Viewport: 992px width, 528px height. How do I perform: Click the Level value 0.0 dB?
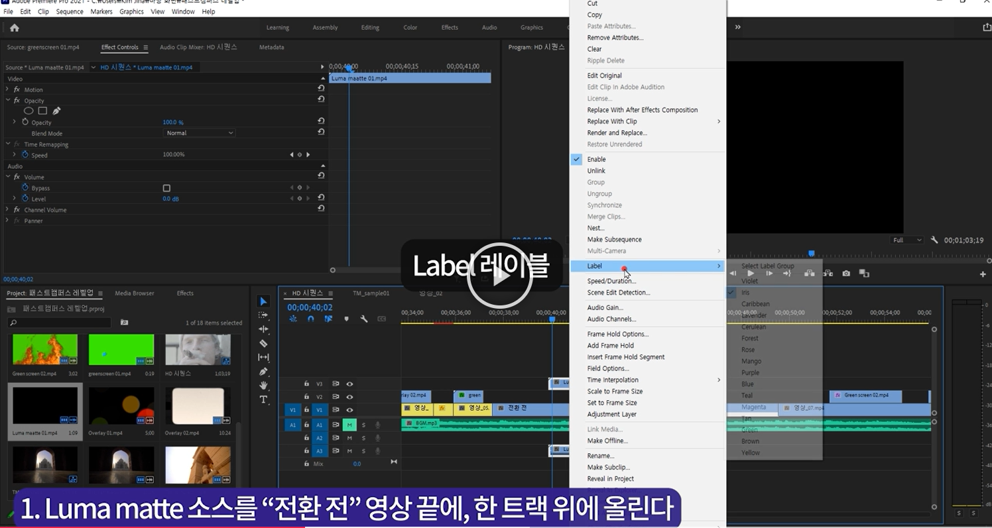(171, 199)
